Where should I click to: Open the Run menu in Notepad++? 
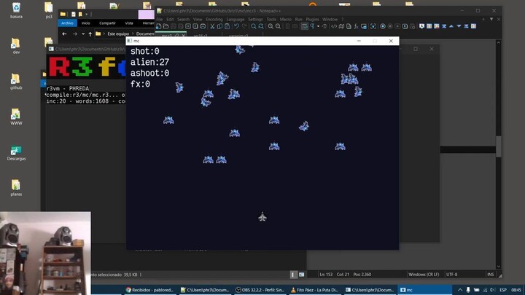299,20
